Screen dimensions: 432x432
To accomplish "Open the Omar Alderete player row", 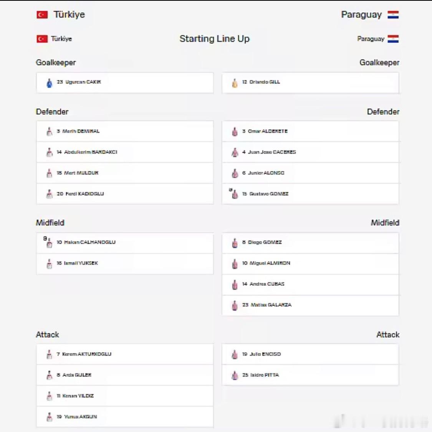I will pyautogui.click(x=310, y=131).
